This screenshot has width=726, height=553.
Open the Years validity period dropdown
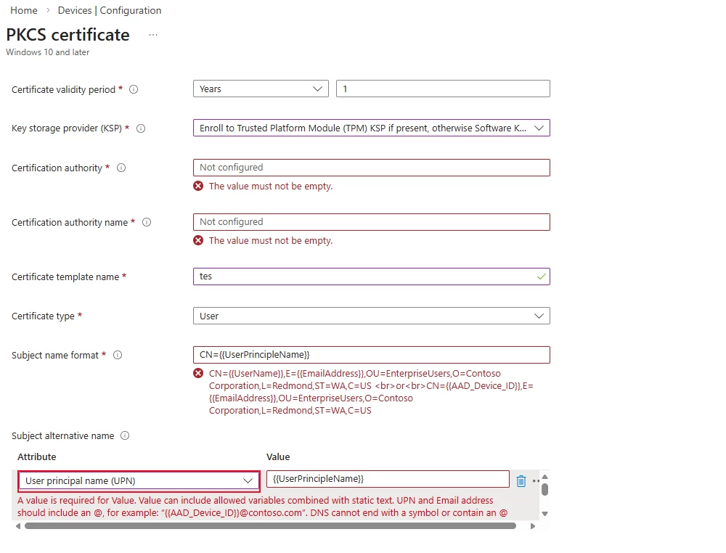[261, 89]
